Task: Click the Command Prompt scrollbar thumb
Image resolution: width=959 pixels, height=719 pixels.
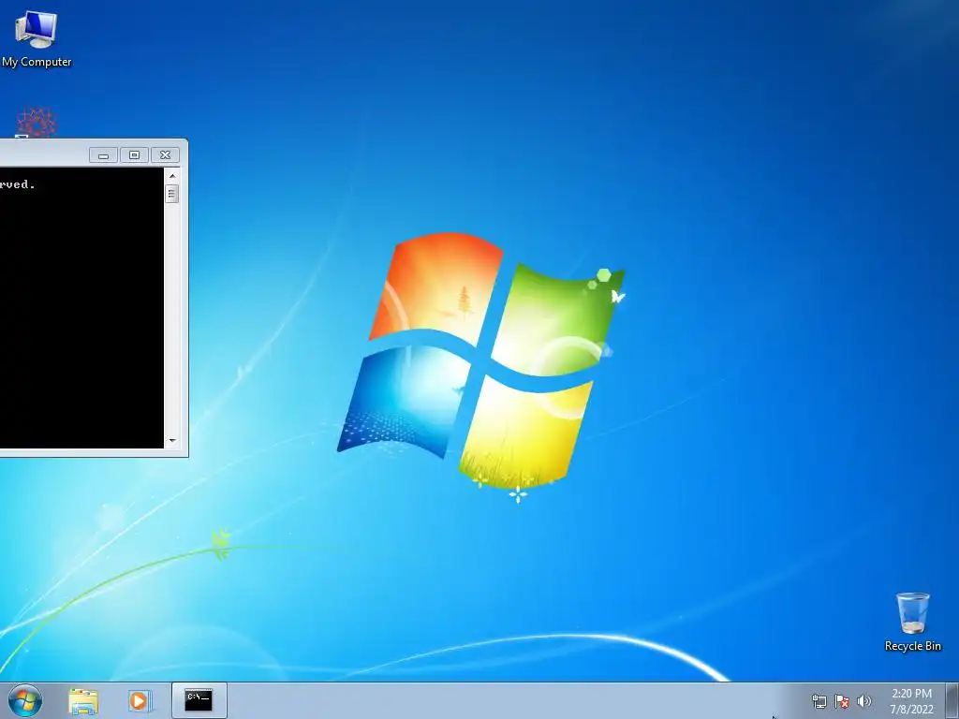Action: tap(172, 194)
